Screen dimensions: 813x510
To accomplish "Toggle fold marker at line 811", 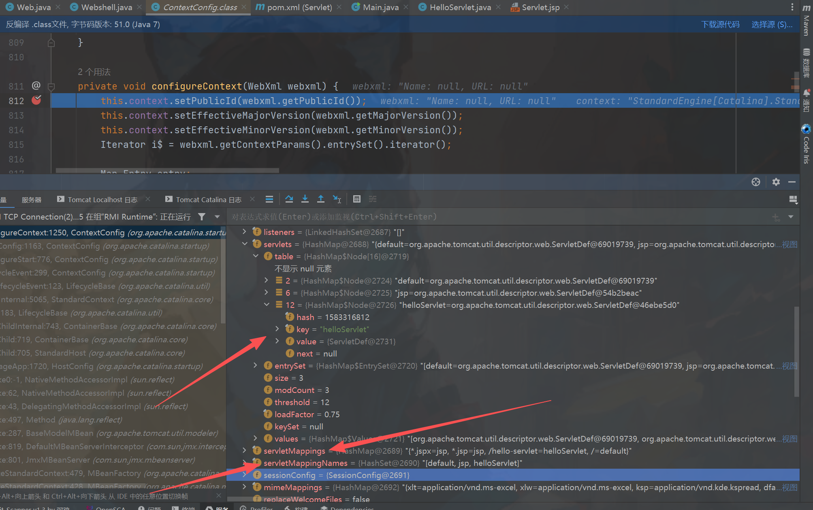I will 51,86.
